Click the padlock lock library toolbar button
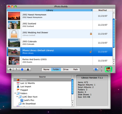Viewport: 122px width, 114px height. (28, 70)
